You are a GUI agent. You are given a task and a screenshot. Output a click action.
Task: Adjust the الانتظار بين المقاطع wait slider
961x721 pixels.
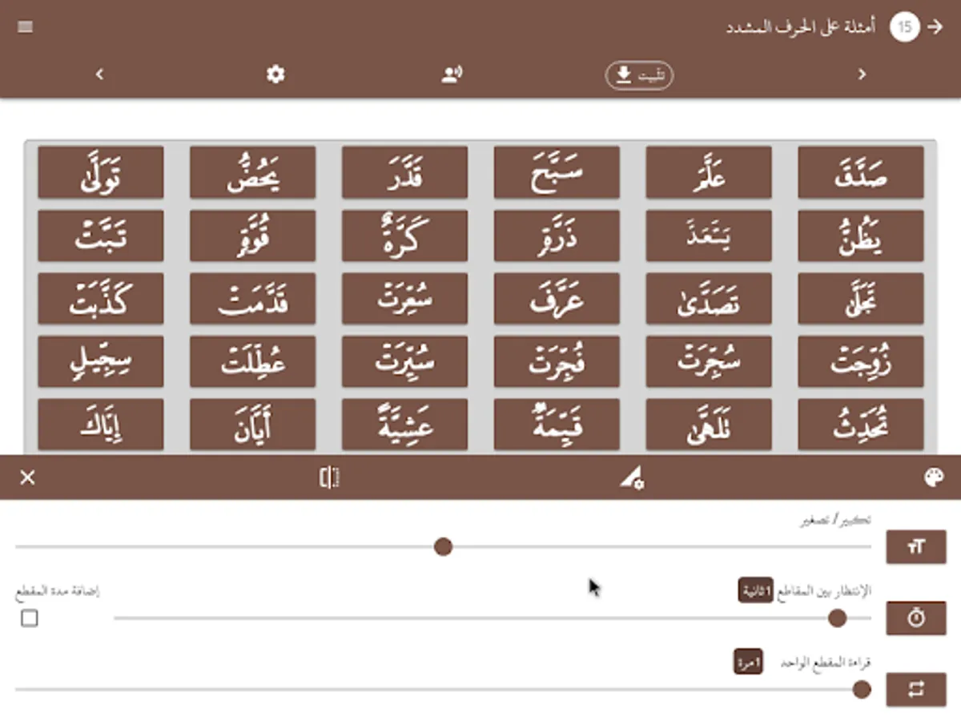(493, 618)
